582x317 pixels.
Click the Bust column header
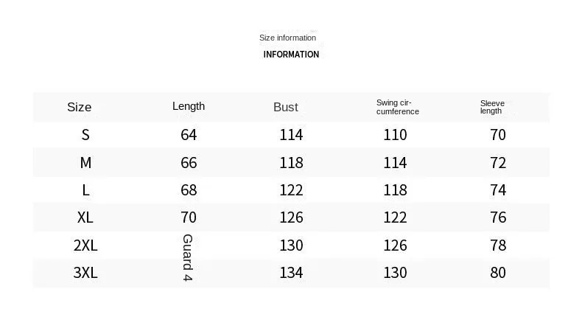tap(285, 107)
